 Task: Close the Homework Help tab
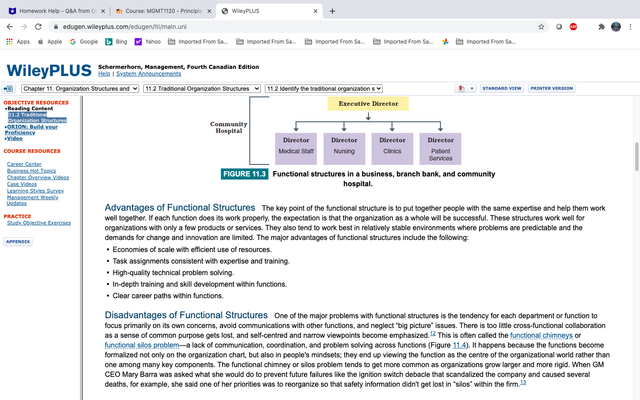pos(103,11)
